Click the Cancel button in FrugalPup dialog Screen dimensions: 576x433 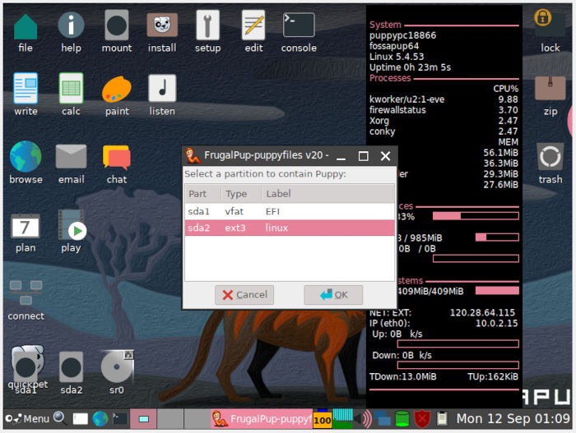coord(244,295)
